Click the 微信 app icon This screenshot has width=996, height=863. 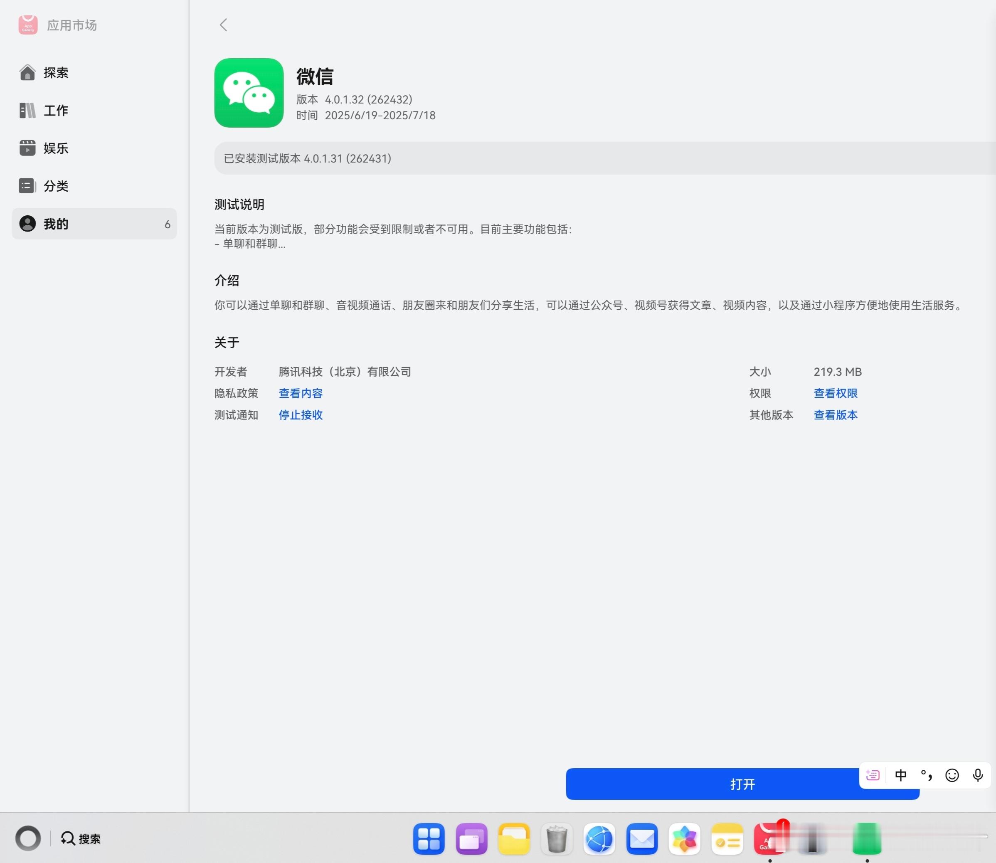(x=249, y=93)
